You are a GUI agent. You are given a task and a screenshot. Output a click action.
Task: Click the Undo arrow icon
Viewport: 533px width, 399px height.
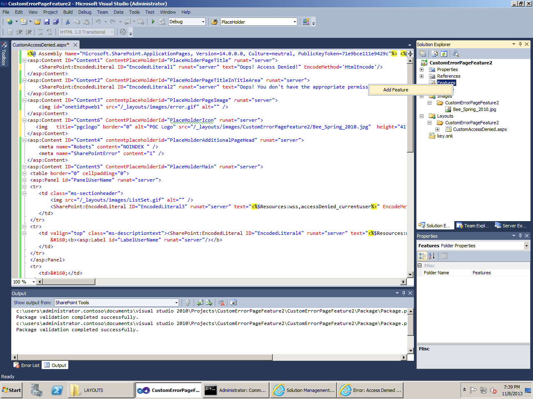click(98, 22)
